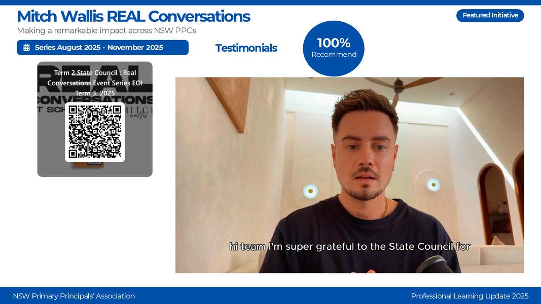541x304 pixels.
Task: Select the Series August 2025 - November 2025 pill
Action: [102, 48]
